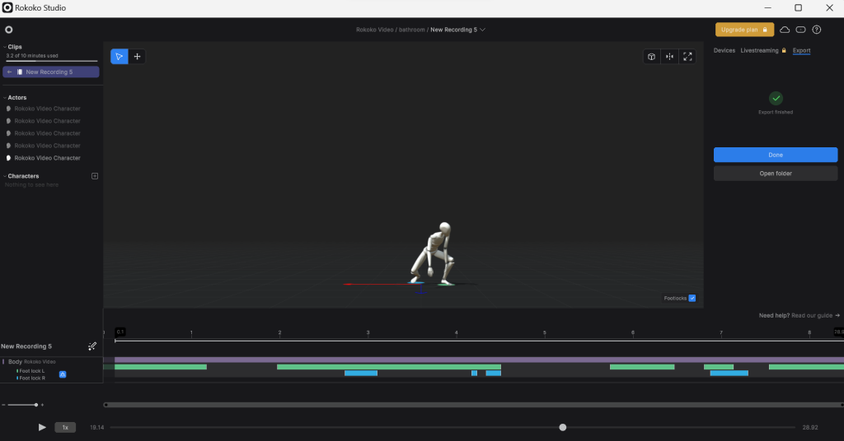The width and height of the screenshot is (844, 441).
Task: Select the highlighted last Rokoko Video Character actor
Action: (47, 158)
